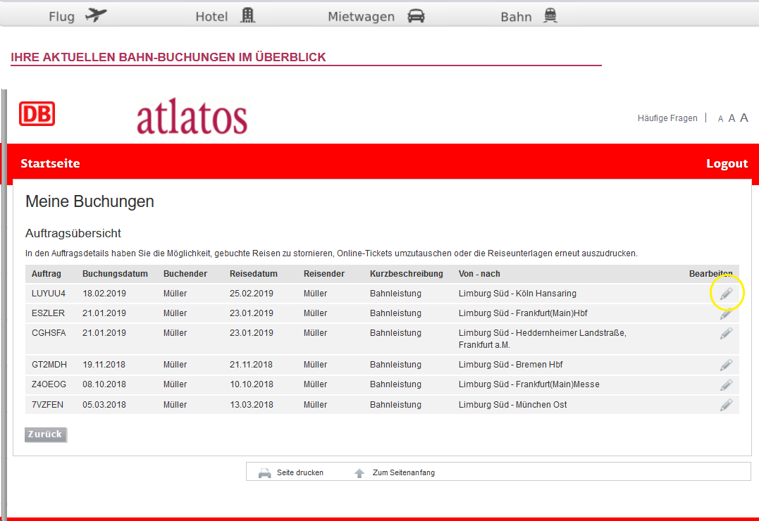759x521 pixels.
Task: Click the Buchungsdatum column header
Action: 115,274
